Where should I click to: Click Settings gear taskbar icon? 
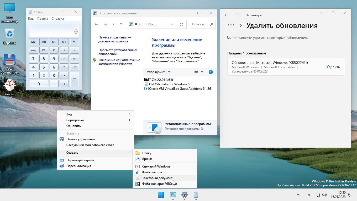click(x=185, y=195)
